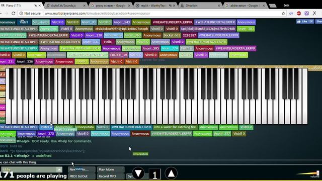Select the Hello user tag
This screenshot has width=322, height=181.
point(108,42)
